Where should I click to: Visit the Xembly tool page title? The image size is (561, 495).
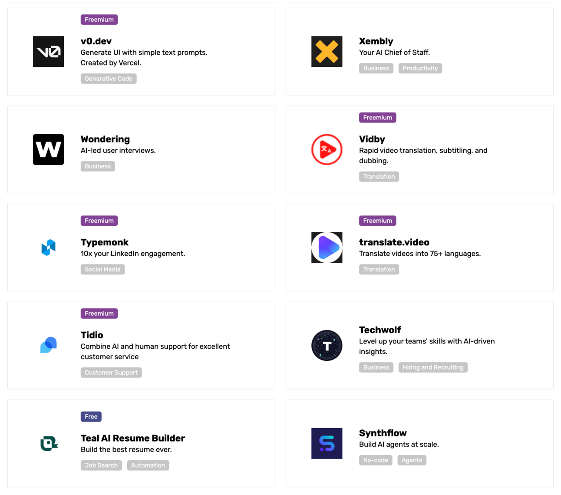click(x=376, y=41)
